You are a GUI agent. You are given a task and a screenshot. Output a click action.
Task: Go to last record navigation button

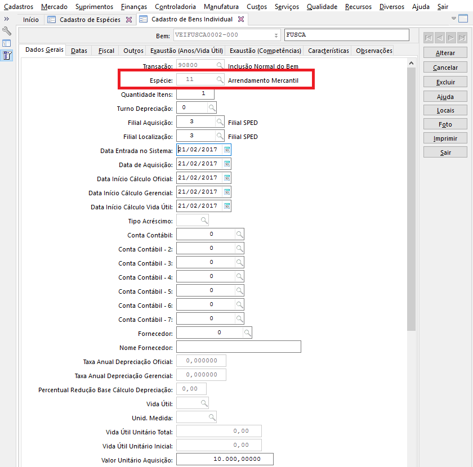(462, 38)
